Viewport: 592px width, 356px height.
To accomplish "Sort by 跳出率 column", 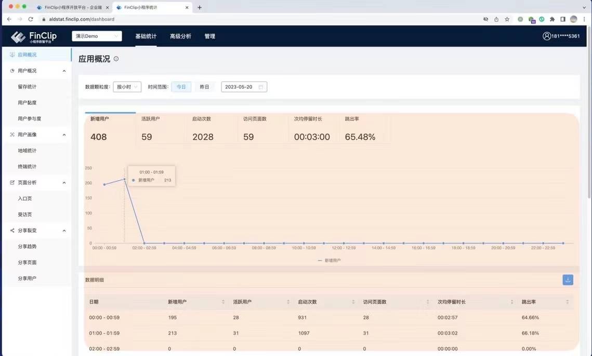I will (567, 302).
